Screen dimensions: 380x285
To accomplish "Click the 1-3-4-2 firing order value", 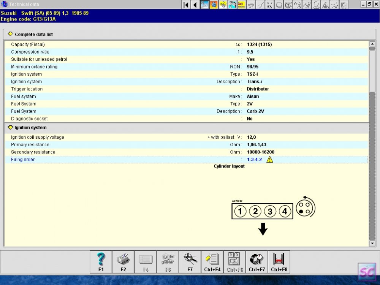I will coord(255,160).
